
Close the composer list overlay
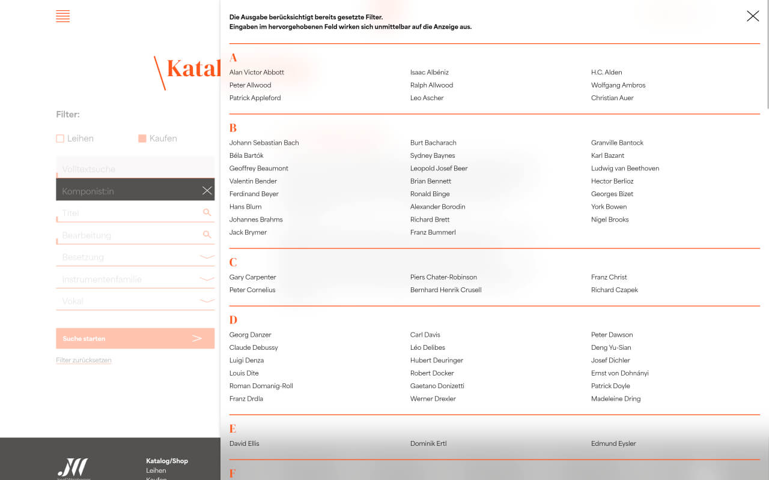752,16
